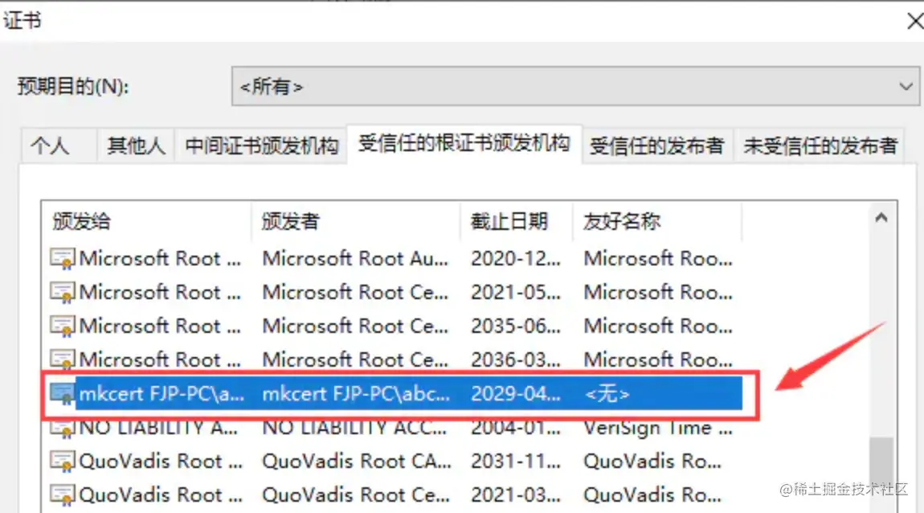This screenshot has height=513, width=924.
Task: Click the friendly name VeriSign Time cell
Action: pos(658,428)
